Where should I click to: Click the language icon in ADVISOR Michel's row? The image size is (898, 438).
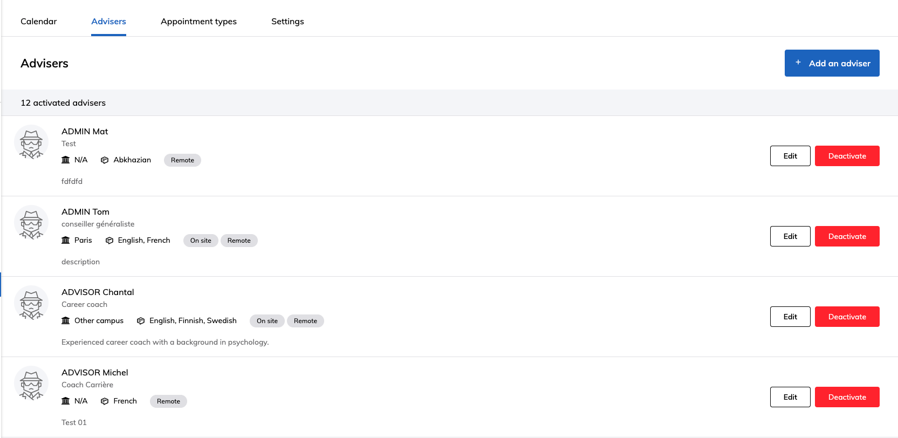click(105, 401)
